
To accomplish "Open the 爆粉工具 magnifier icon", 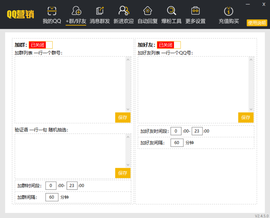I will coord(172,11).
